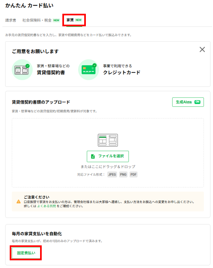Click the 毎月の家賃支払いを自動化 heading

tap(37, 234)
